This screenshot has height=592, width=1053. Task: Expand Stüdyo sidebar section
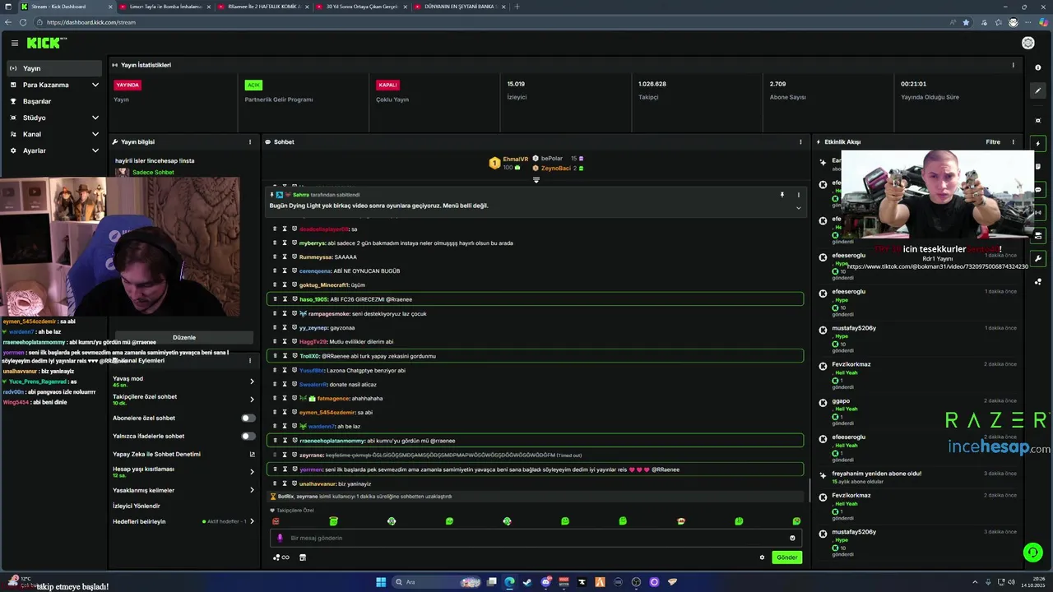point(95,118)
